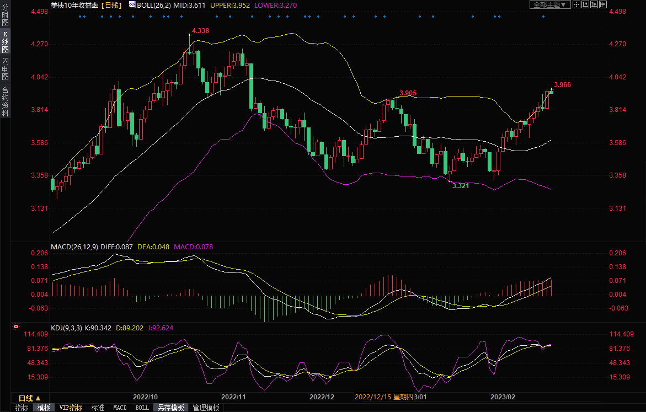Click the rightmost export arrow icon
The width and height of the screenshot is (646, 412).
pyautogui.click(x=603, y=4)
